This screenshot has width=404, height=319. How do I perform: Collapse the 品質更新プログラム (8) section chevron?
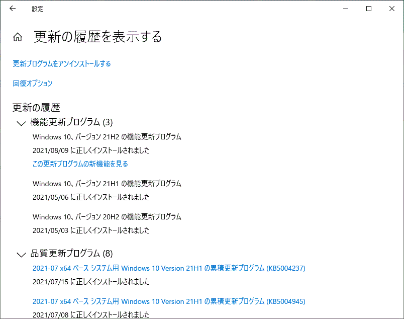coord(21,255)
